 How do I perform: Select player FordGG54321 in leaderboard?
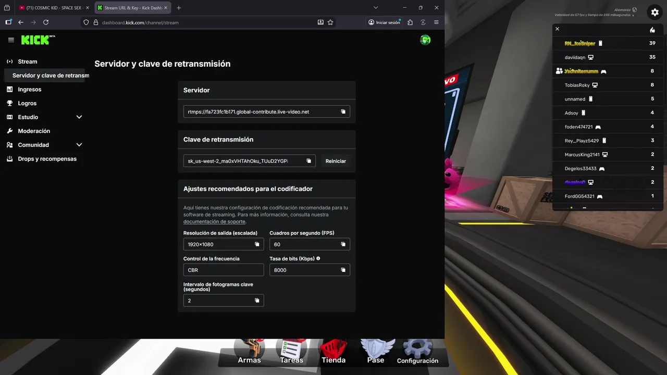point(607,196)
